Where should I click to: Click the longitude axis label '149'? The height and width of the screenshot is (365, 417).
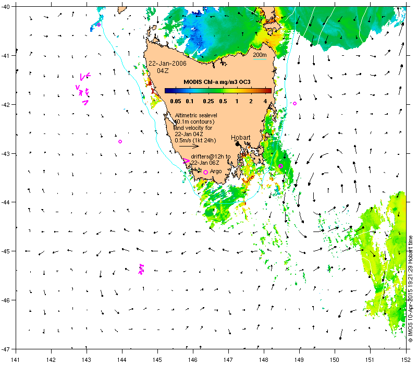coord(299,360)
